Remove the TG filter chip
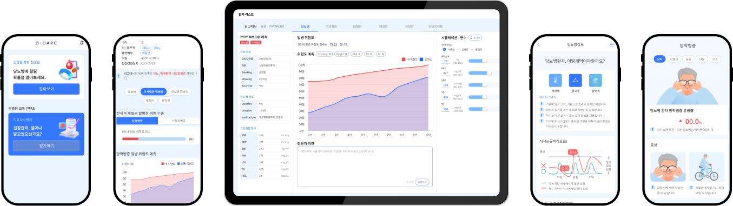This screenshot has height=206, width=733. coord(371,54)
